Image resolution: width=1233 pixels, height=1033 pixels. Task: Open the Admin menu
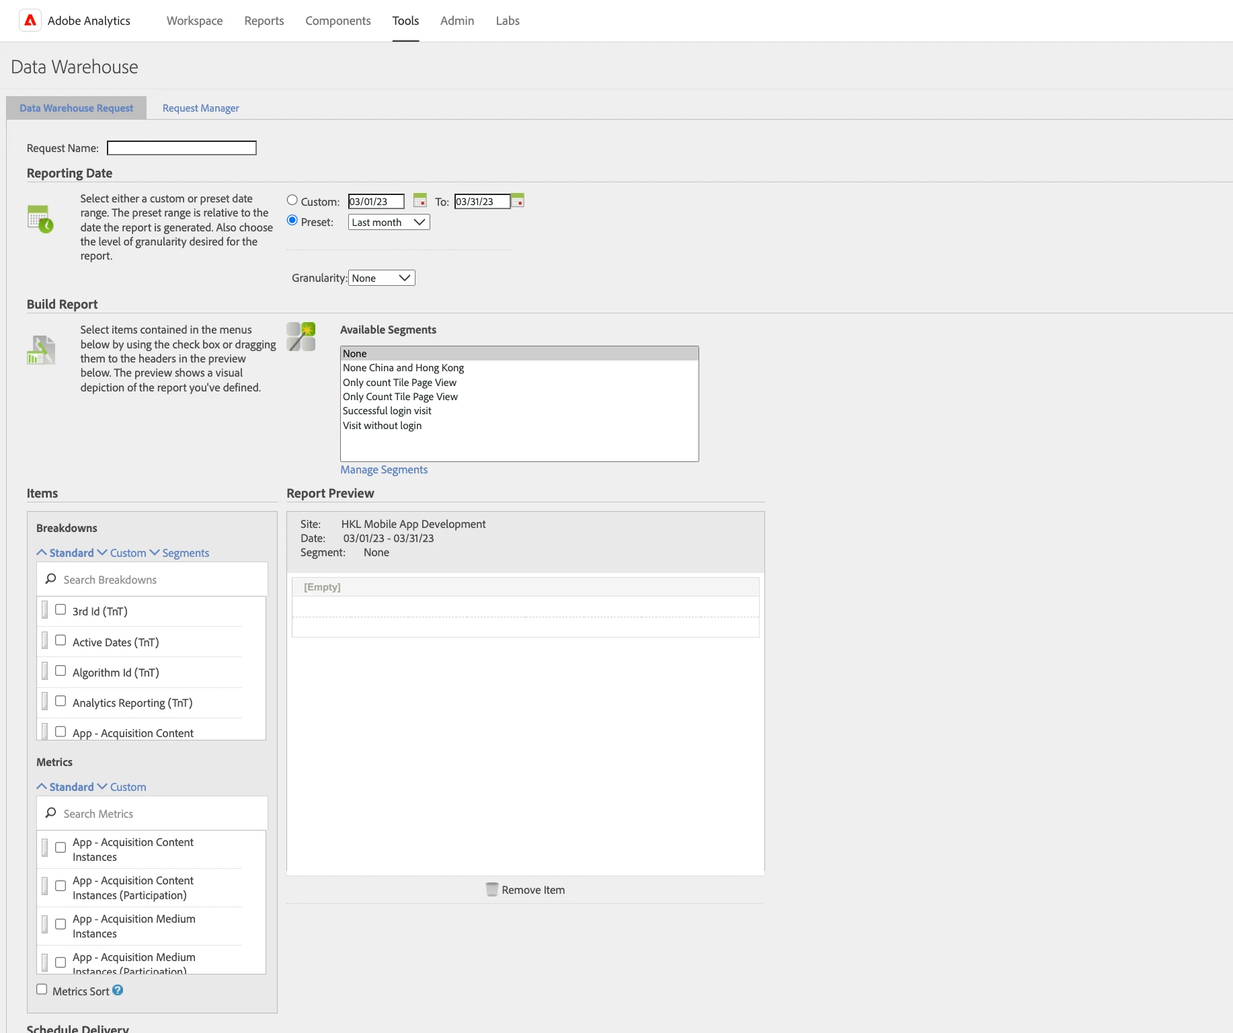tap(457, 21)
